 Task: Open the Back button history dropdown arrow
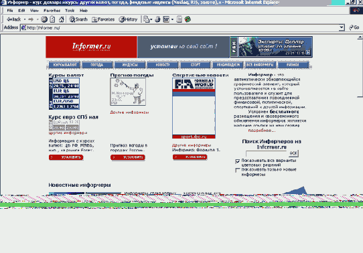(x=25, y=19)
